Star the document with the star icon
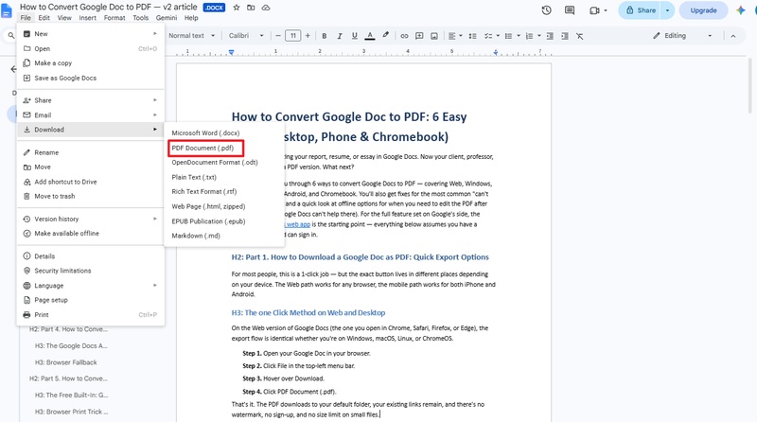The image size is (757, 422). (237, 8)
